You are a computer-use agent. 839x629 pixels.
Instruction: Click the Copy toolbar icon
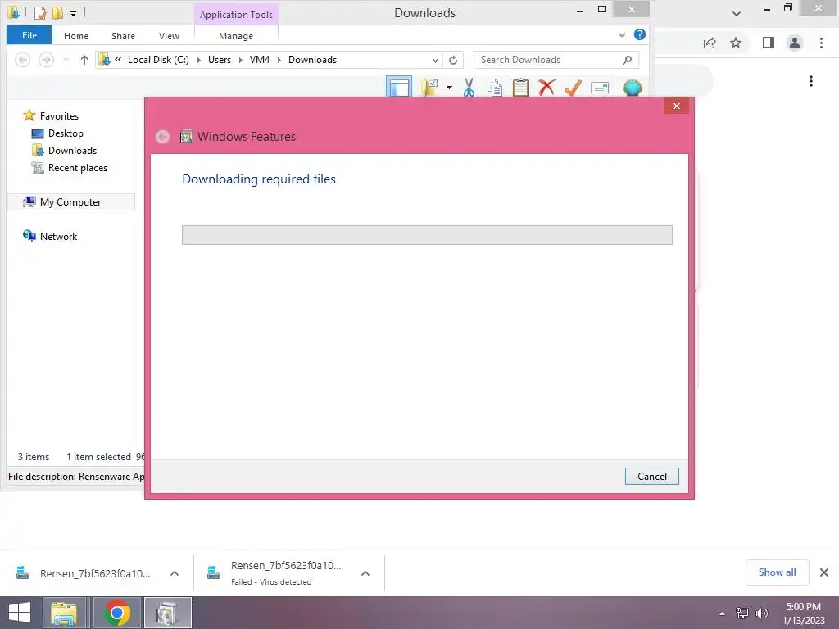tap(494, 88)
